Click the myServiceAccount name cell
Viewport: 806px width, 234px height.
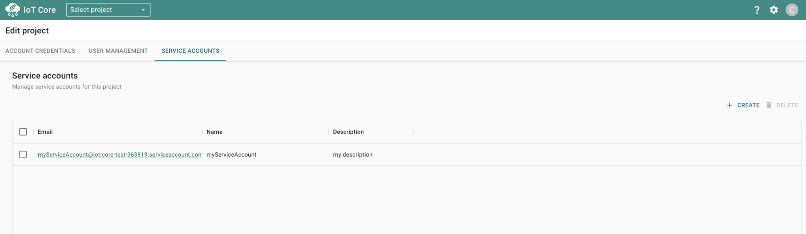[x=231, y=154]
